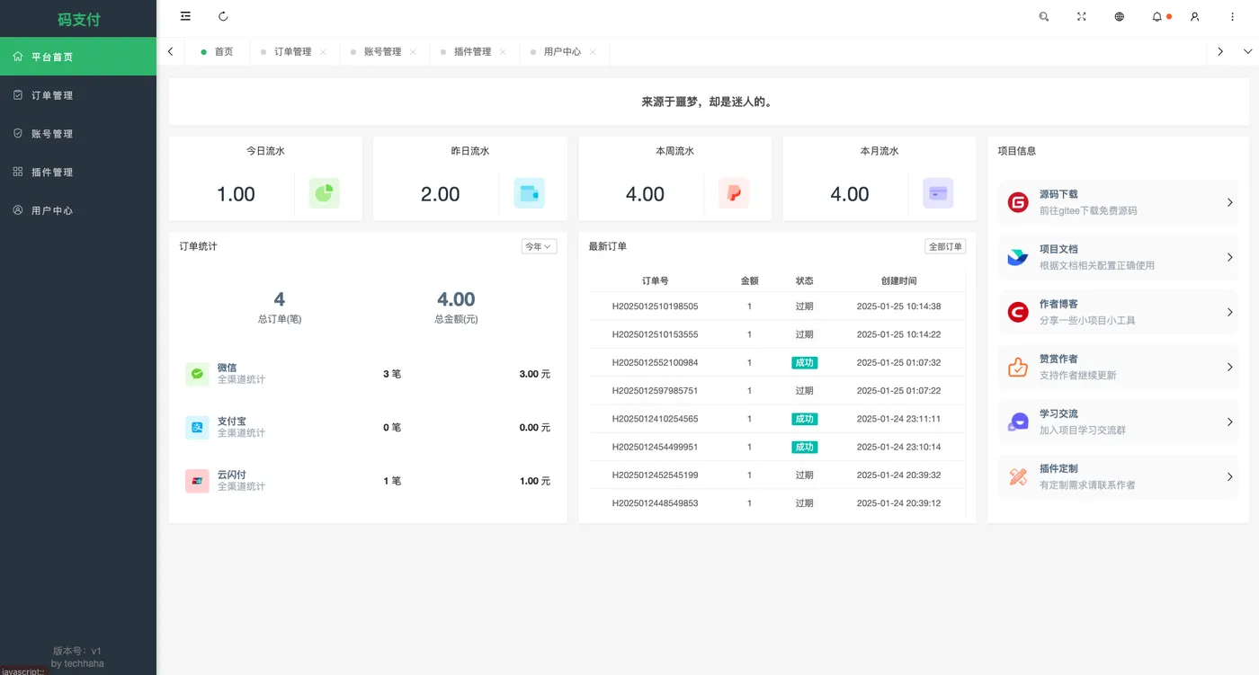
Task: Open 项目文档 link text
Action: point(1058,249)
